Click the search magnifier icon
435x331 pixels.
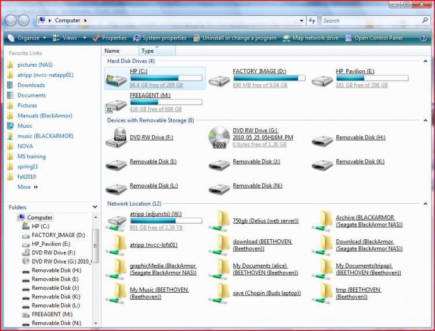(x=425, y=20)
